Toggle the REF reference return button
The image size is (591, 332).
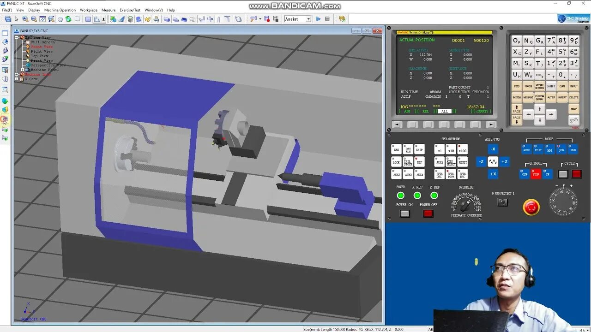coord(419,162)
